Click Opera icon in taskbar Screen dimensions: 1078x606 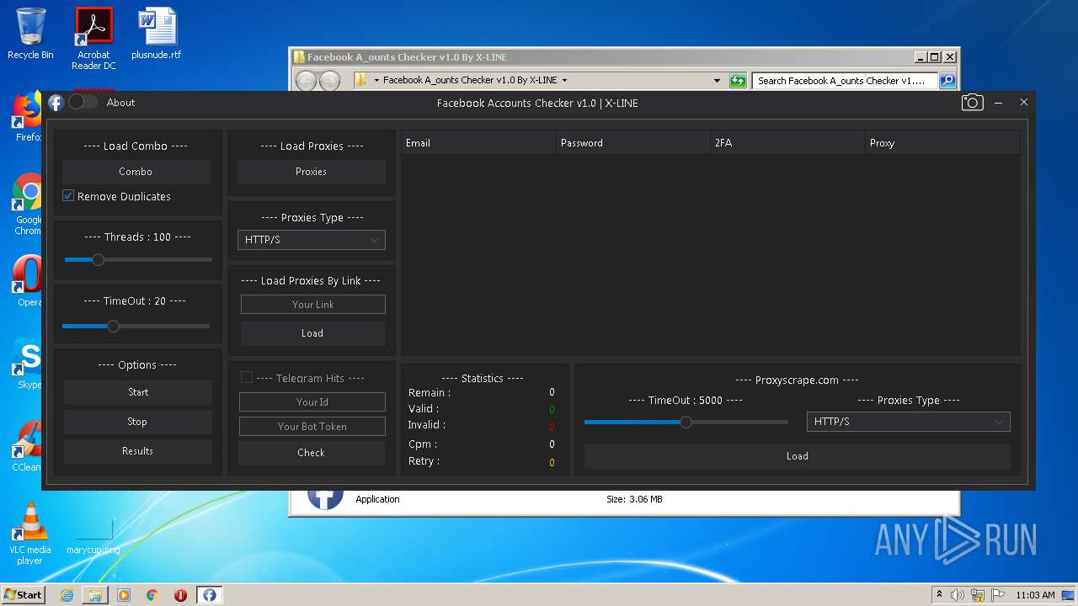(x=180, y=595)
